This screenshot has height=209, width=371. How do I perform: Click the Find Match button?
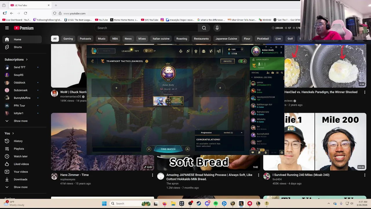point(168,149)
